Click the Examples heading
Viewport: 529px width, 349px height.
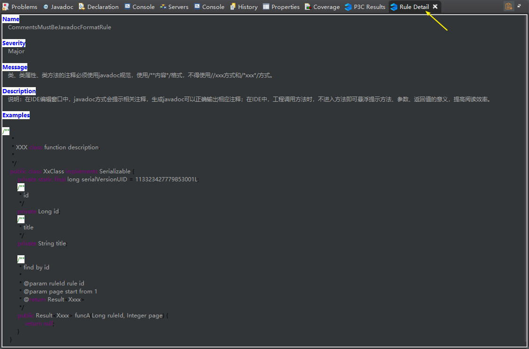(x=16, y=115)
